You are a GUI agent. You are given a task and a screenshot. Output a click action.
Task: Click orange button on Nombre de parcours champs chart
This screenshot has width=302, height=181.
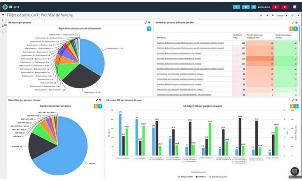(x=96, y=106)
